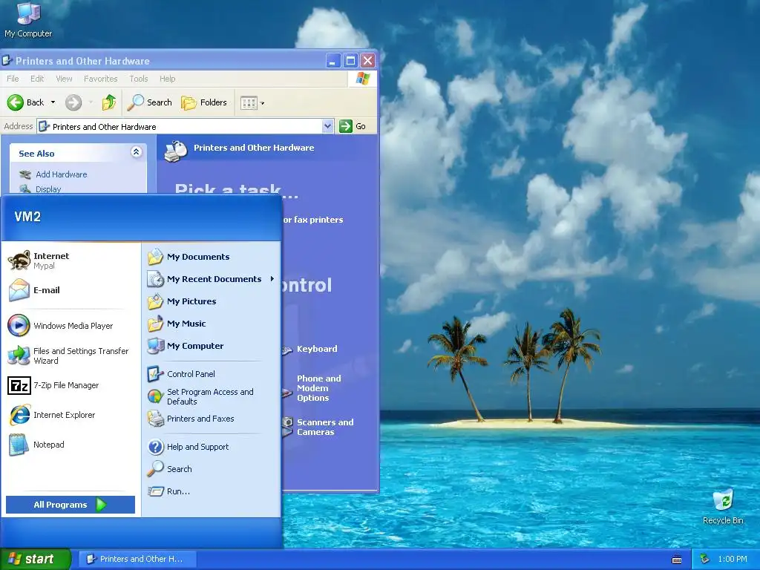Open My Computer from Start menu
This screenshot has width=760, height=570.
tap(212, 346)
